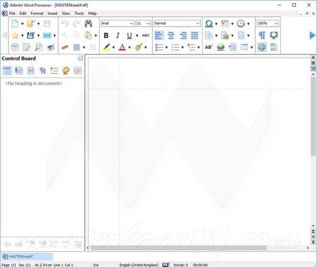
Task: Click the Save As floppy icon
Action: click(x=31, y=36)
